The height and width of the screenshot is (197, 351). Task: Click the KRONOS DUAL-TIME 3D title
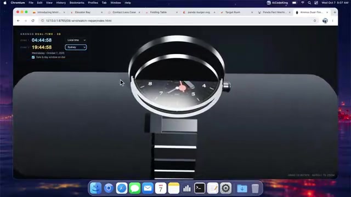(x=41, y=34)
